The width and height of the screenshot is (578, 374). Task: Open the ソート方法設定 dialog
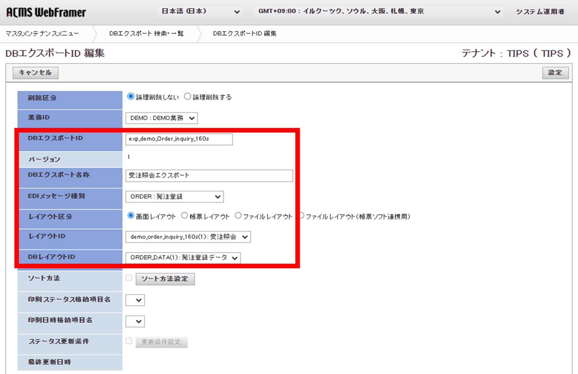165,279
